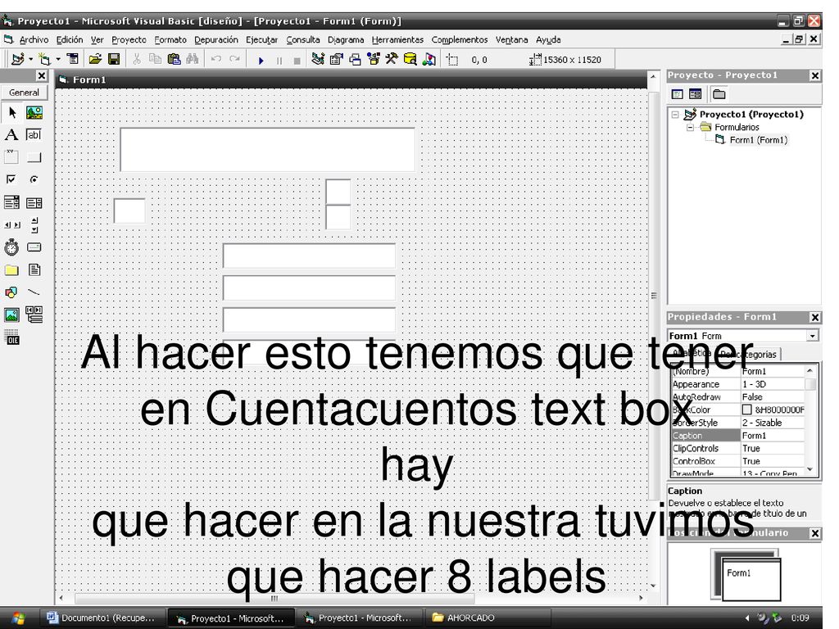Open the Object Browser toolbar icon

374,59
